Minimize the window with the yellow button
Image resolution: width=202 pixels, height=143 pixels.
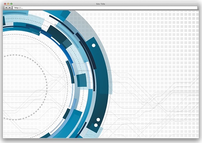tap(8, 4)
